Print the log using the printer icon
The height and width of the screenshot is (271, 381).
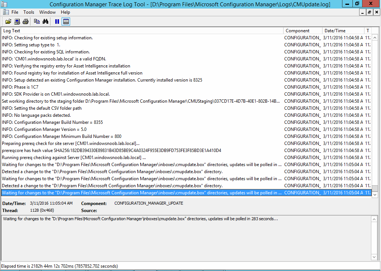pyautogui.click(x=26, y=22)
